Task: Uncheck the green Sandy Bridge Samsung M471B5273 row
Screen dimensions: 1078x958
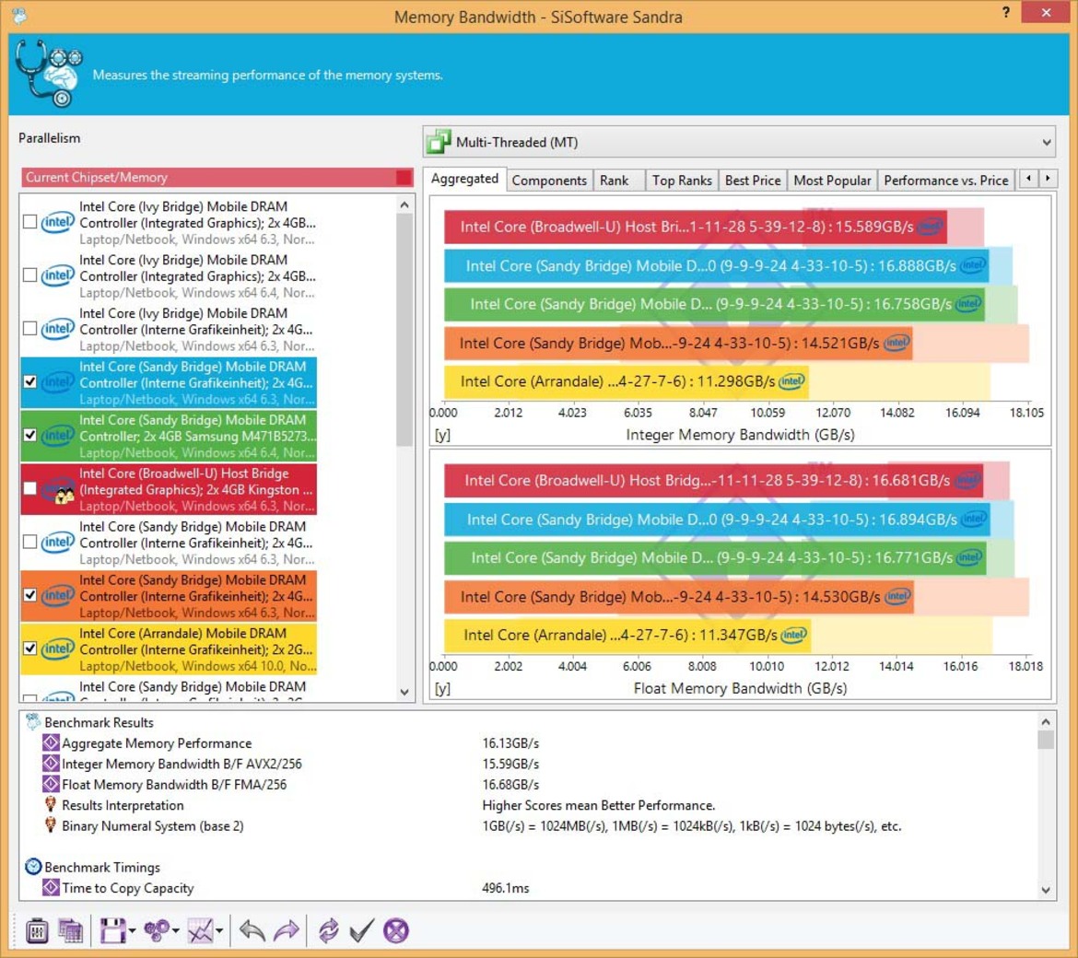Action: 29,435
